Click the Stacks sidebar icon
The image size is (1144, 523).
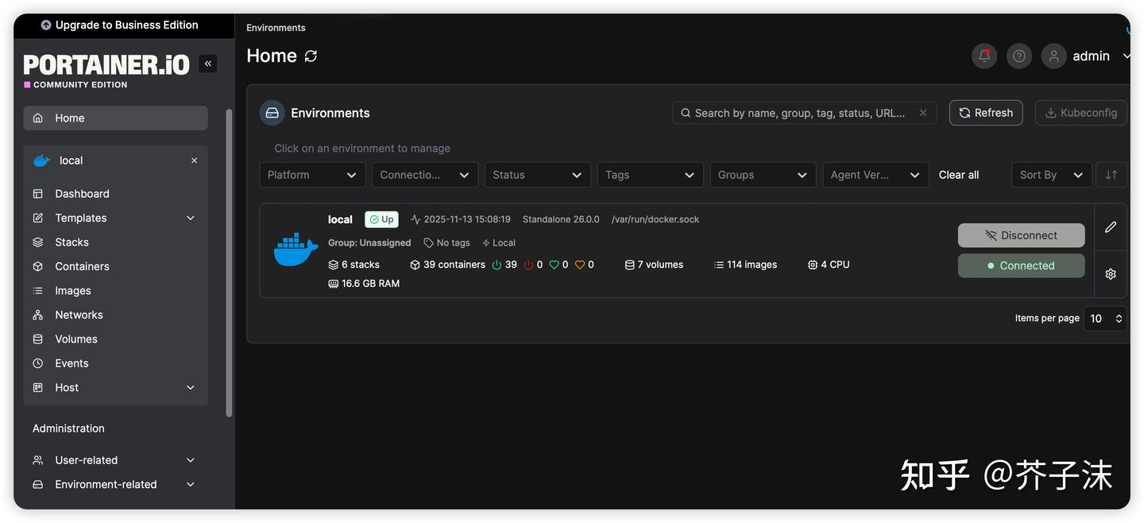point(37,242)
